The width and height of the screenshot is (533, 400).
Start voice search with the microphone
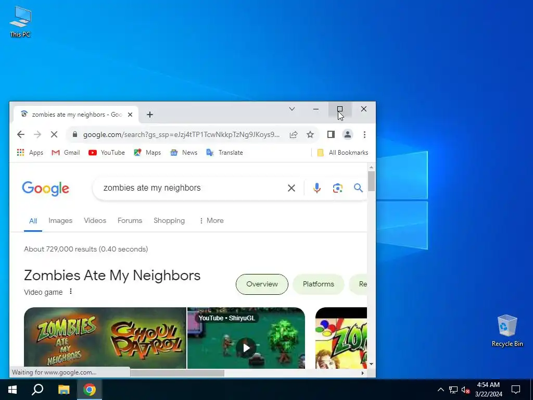click(317, 188)
